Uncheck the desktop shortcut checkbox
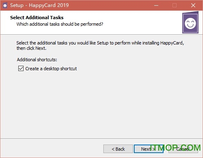The width and height of the screenshot is (203, 158). click(21, 69)
